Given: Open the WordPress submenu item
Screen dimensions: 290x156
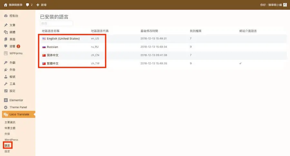Looking at the screenshot, I should pos(11,140).
